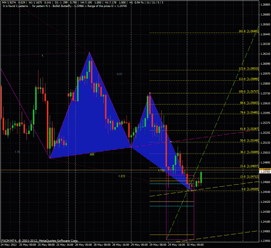Click the 1.24540 value on price axis
Screen dimensions: 271x248
[x=265, y=192]
